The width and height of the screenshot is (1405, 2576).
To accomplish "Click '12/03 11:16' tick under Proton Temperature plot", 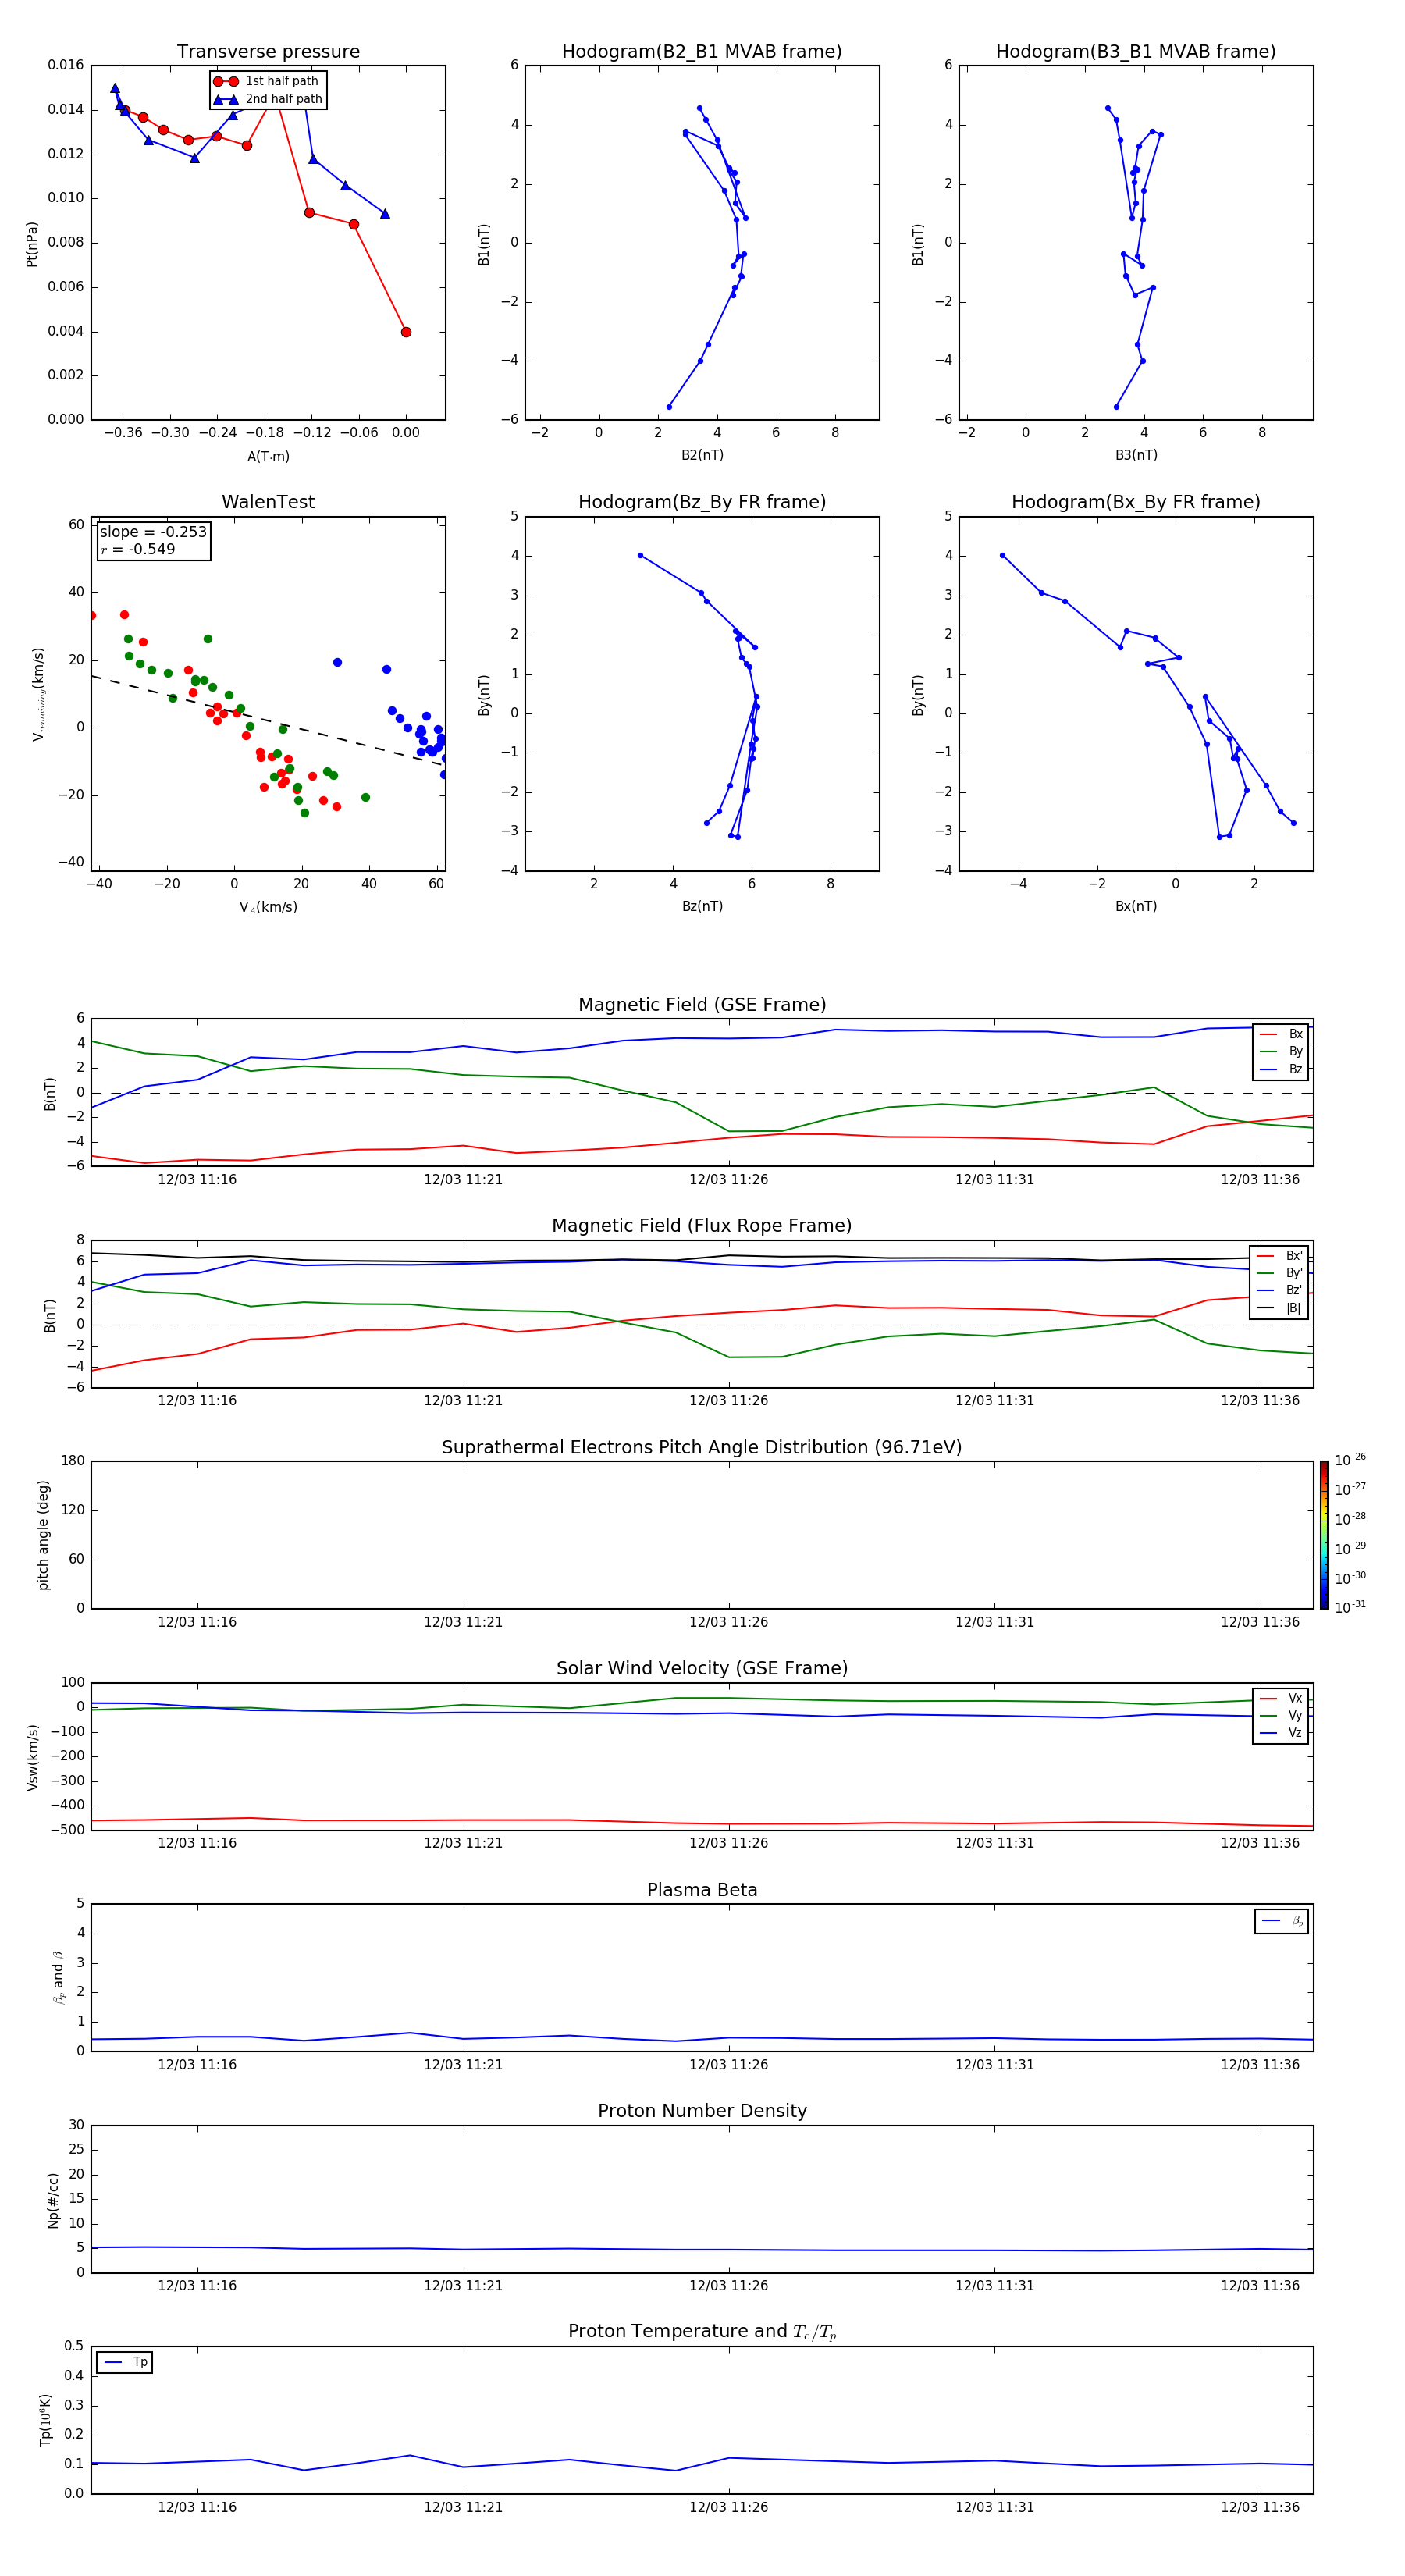I will (x=197, y=2508).
